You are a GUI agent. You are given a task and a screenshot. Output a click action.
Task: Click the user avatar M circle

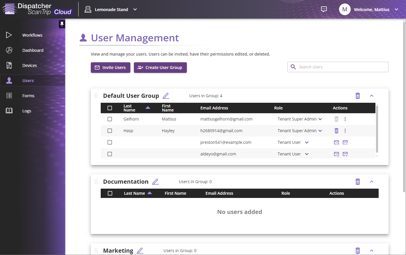[345, 9]
